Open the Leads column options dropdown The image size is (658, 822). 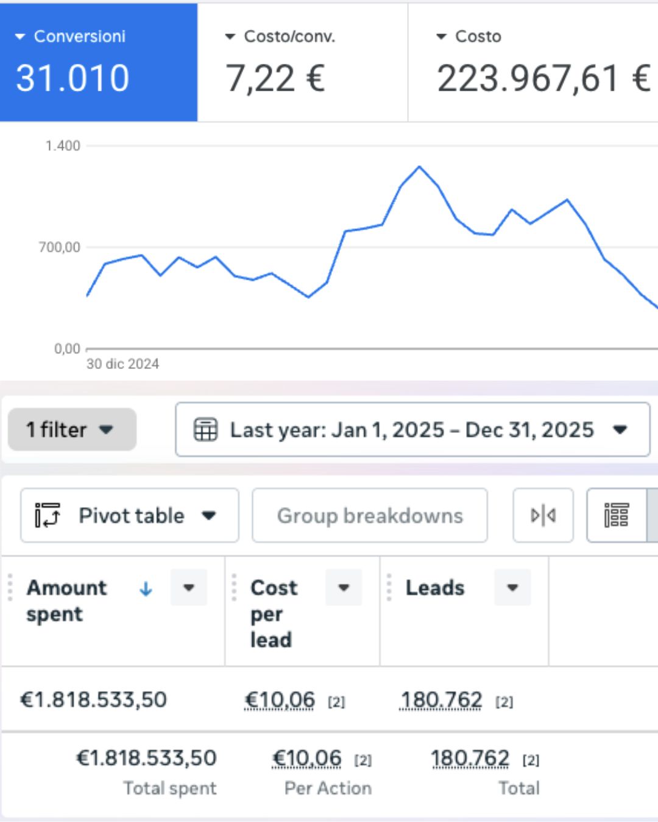coord(512,588)
